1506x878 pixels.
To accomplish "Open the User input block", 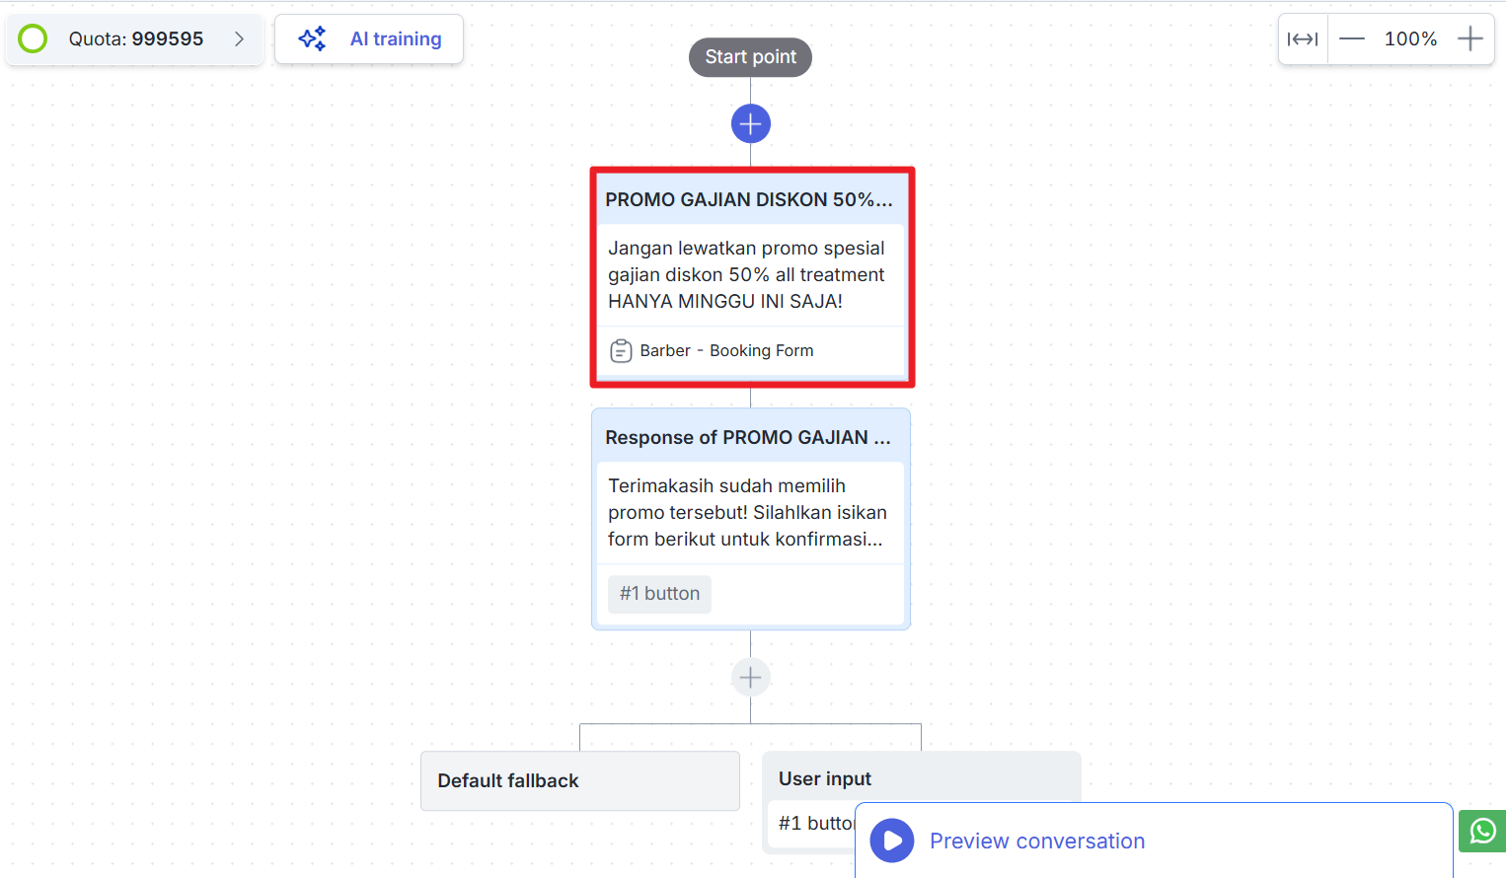I will point(922,779).
